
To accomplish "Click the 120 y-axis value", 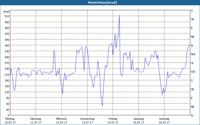I will click(x=7, y=92).
